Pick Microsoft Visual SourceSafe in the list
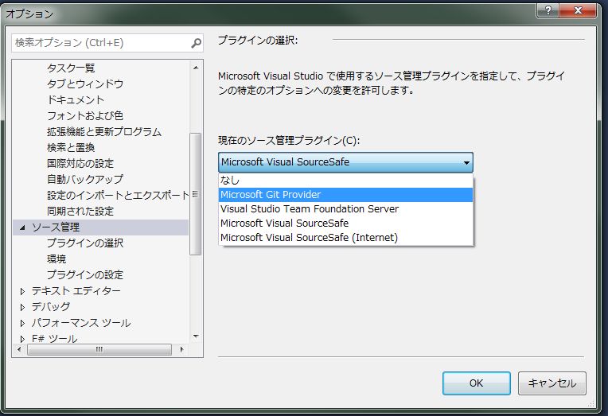The height and width of the screenshot is (416, 608). (x=345, y=224)
